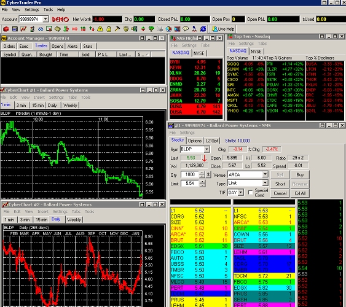
Task: Click the Buy button
Action: (x=300, y=175)
